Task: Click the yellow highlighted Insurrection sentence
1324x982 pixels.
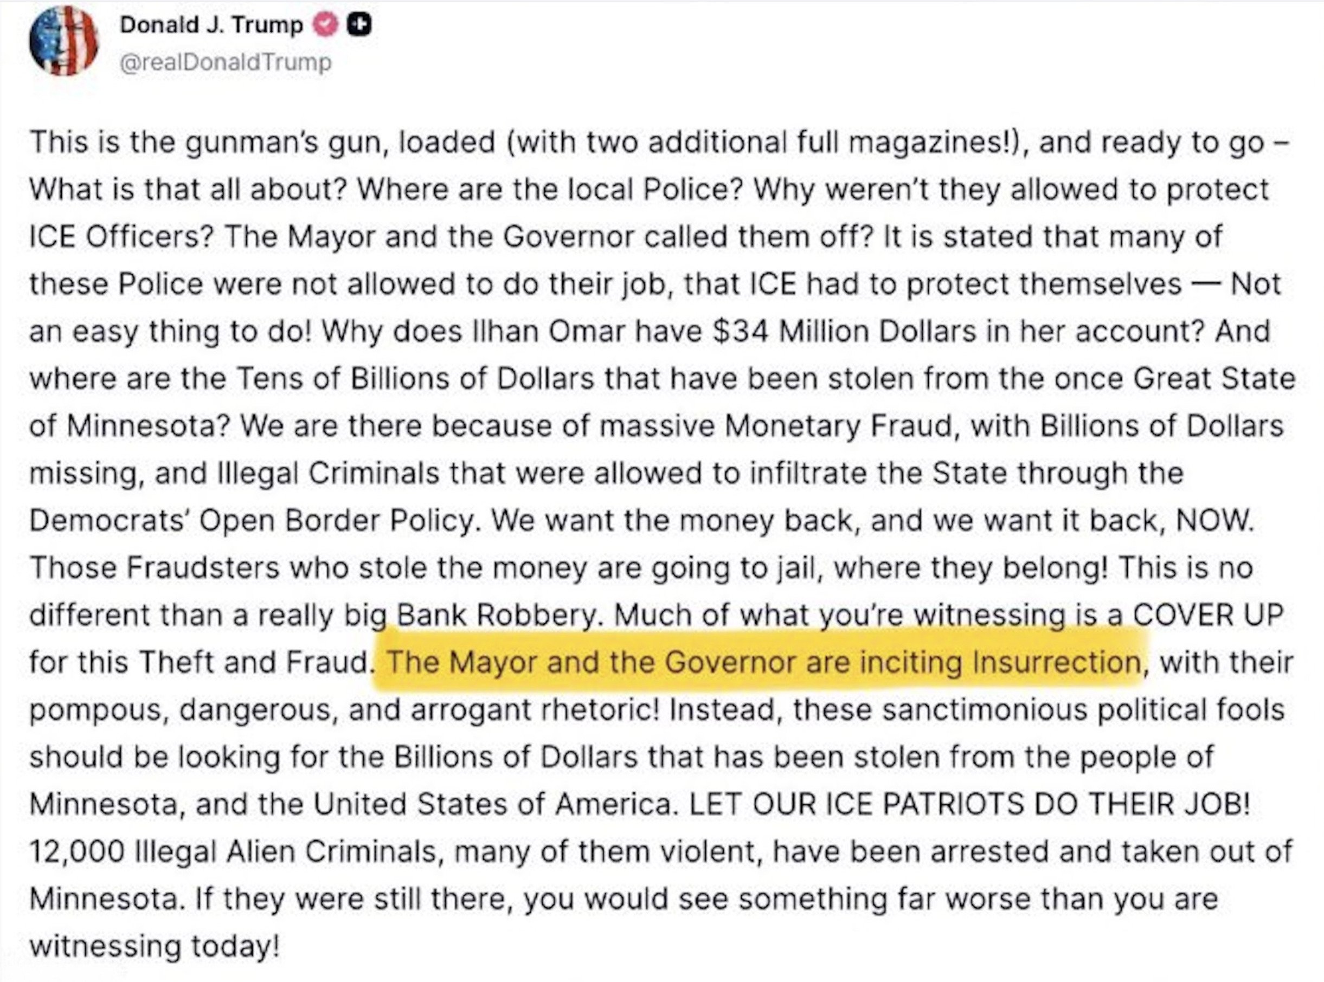Action: coord(763,662)
